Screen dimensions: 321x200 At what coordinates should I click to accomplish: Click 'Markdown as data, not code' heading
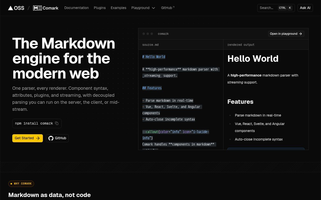coord(49,195)
